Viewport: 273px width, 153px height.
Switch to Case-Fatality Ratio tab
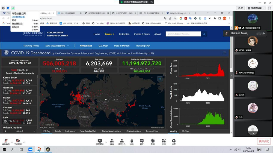[x=88, y=131]
